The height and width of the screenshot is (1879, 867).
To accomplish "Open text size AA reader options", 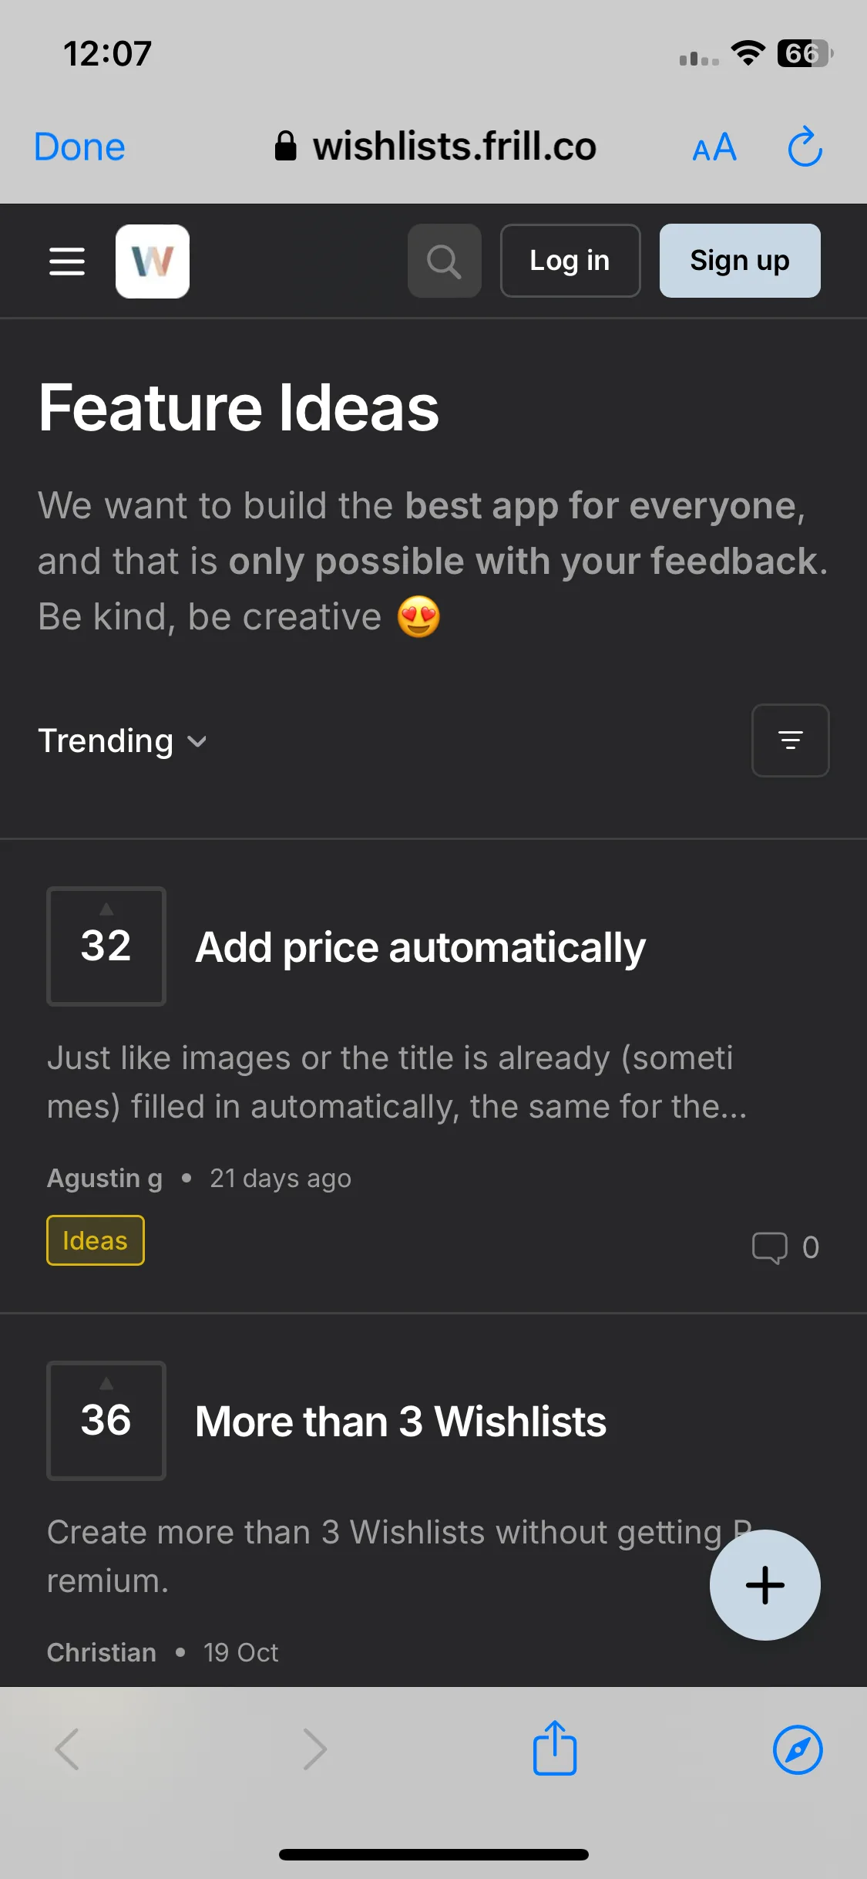I will (x=714, y=147).
